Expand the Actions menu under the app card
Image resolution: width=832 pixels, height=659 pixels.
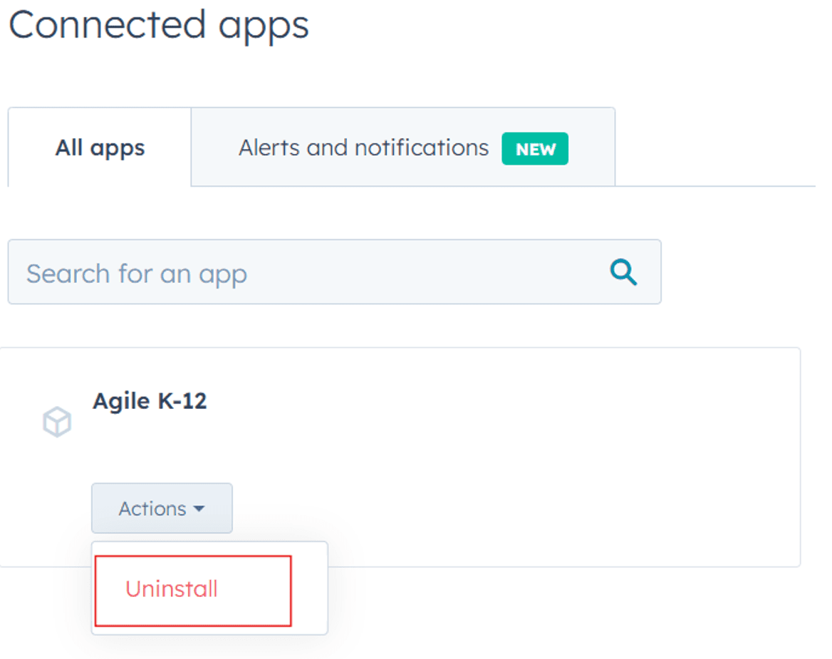pos(162,508)
